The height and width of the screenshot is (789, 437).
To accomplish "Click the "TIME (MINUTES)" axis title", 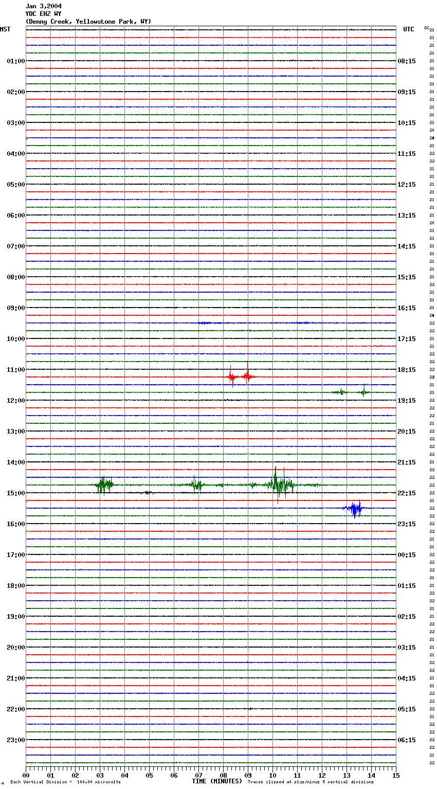I will coord(217,781).
